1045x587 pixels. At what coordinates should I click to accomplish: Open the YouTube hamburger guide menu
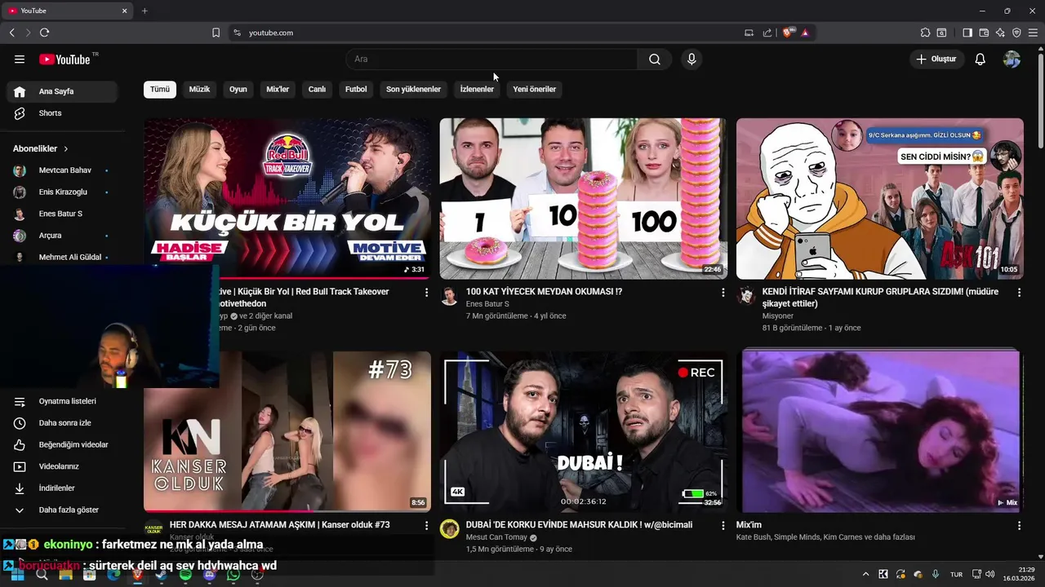20,60
